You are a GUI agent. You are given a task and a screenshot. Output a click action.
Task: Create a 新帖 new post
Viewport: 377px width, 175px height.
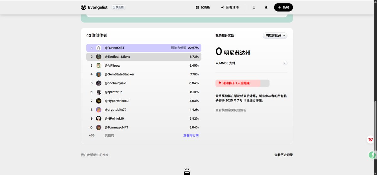point(283,7)
